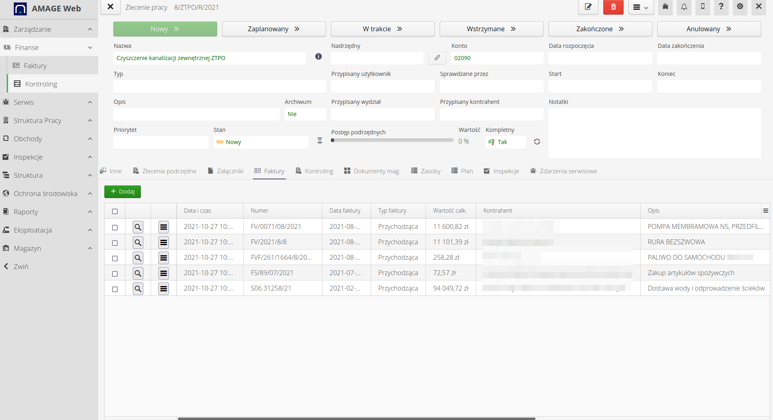Screen dimensions: 773x420
Task: Open the top-right hamburger dropdown menu
Action: (x=641, y=7)
